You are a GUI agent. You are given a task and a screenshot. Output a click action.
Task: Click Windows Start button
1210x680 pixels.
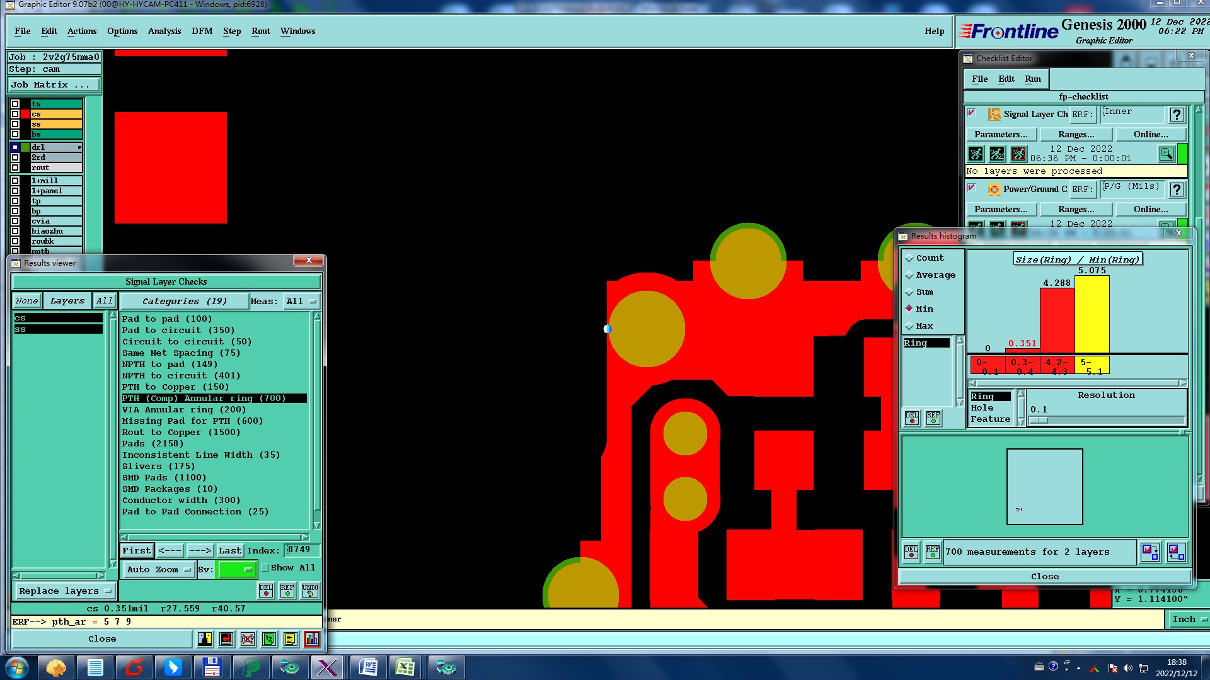[17, 667]
